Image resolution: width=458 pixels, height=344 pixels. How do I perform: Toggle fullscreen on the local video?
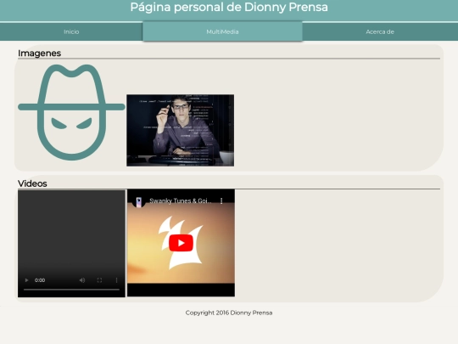click(99, 280)
